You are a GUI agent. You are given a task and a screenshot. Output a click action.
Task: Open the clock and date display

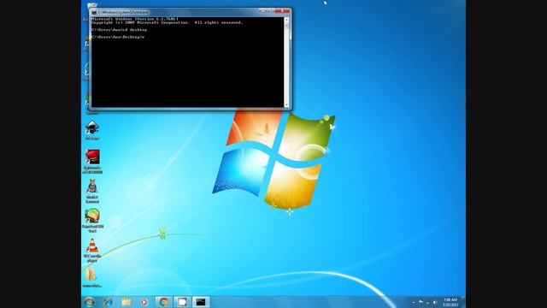(x=450, y=302)
